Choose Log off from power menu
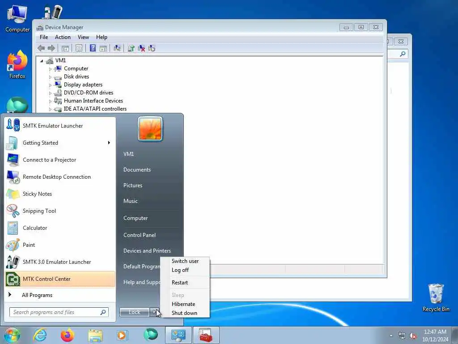 185,270
